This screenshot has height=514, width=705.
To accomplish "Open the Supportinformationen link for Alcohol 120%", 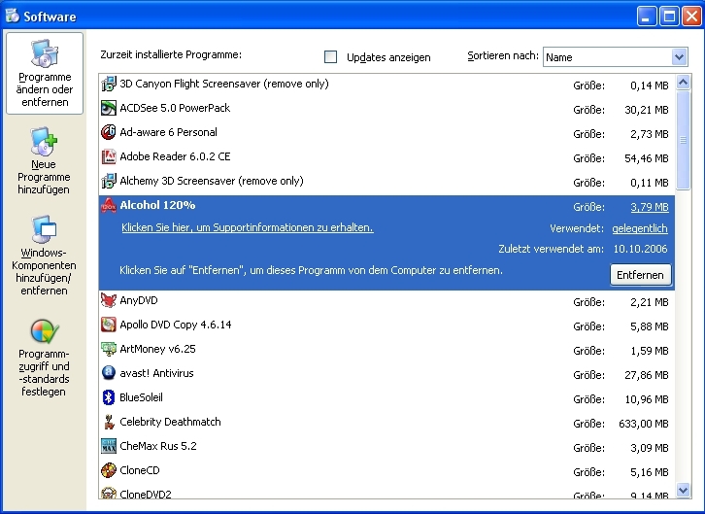I will [x=248, y=227].
